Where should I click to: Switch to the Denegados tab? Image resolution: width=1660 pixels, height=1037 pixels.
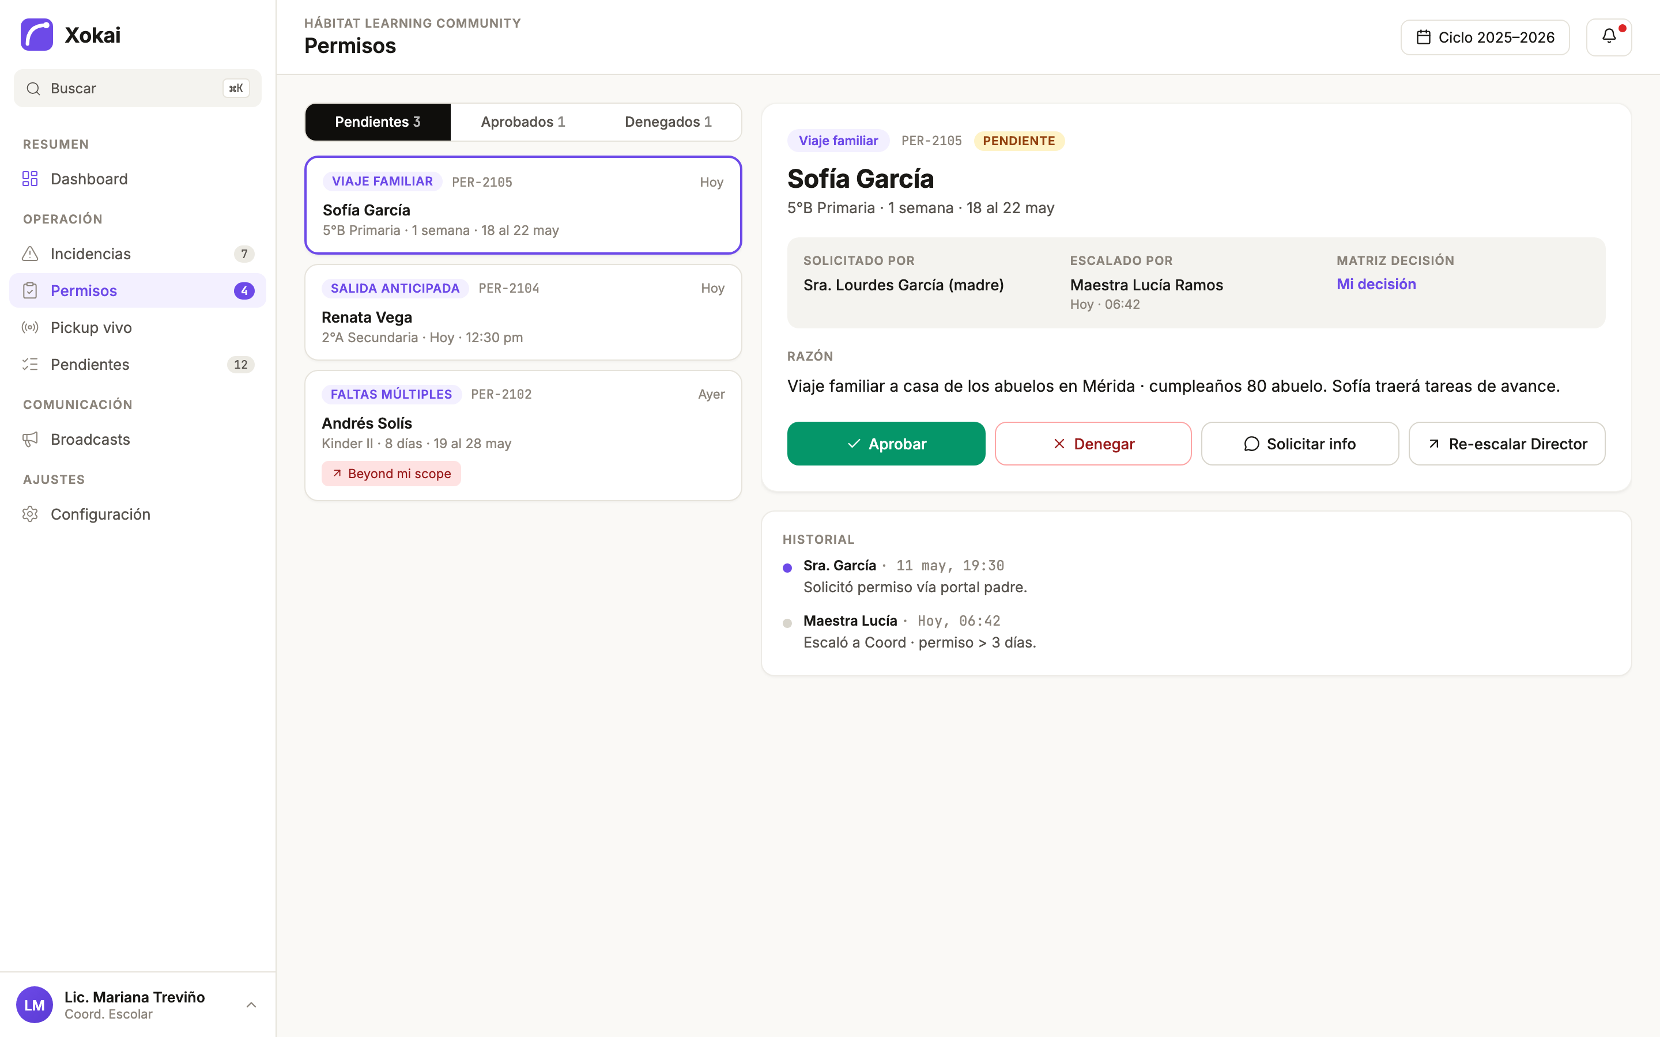(668, 122)
